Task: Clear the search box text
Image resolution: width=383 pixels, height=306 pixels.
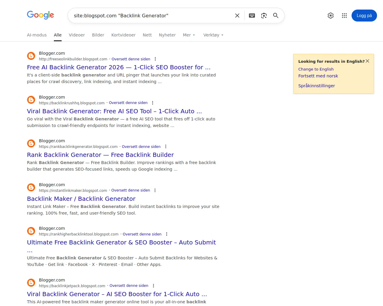Action: 237,16
